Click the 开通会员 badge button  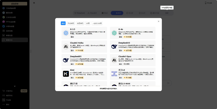pos(24,91)
